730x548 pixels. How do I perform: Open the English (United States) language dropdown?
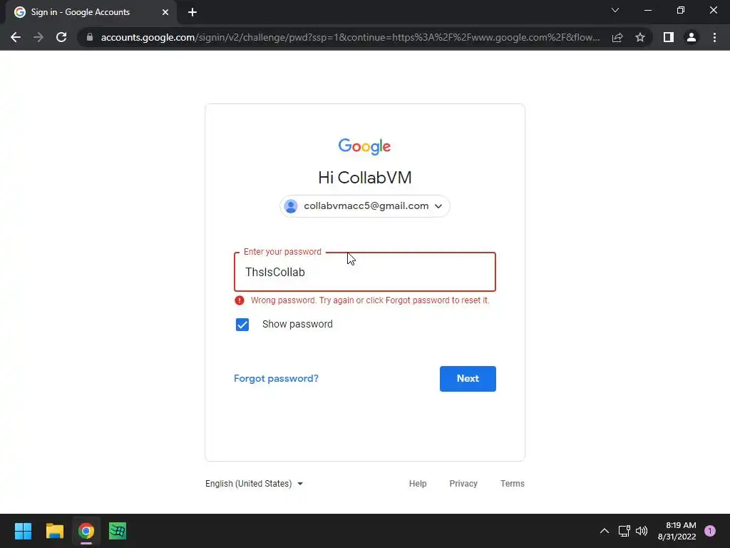tap(255, 484)
